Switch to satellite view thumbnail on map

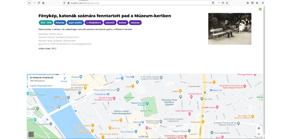pos(31,135)
